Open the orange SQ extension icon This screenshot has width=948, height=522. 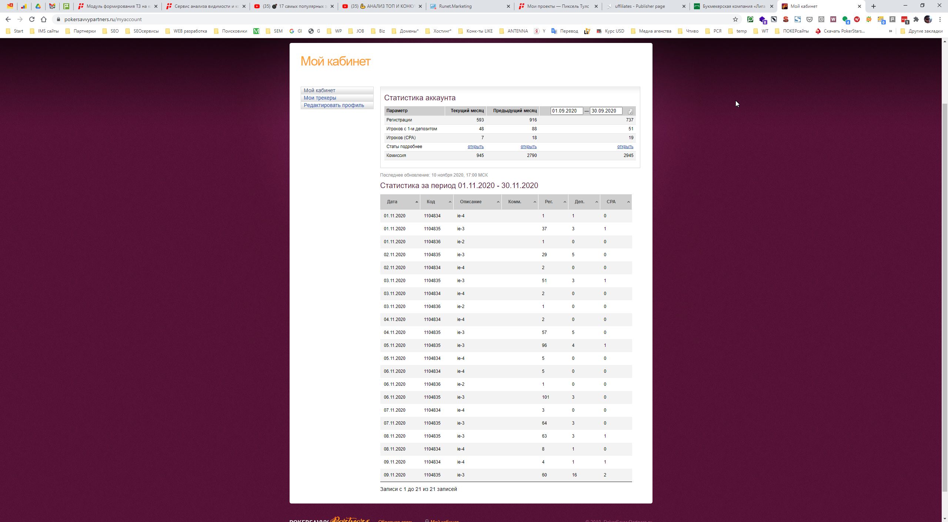(869, 19)
